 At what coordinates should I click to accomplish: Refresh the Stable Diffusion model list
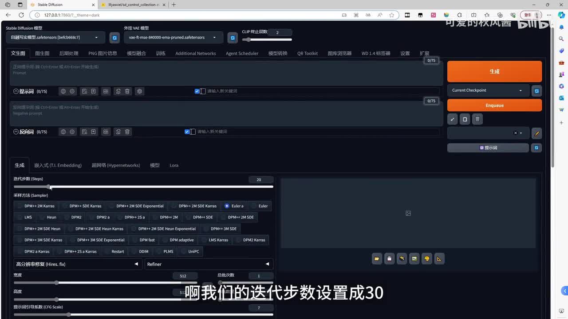coord(114,38)
